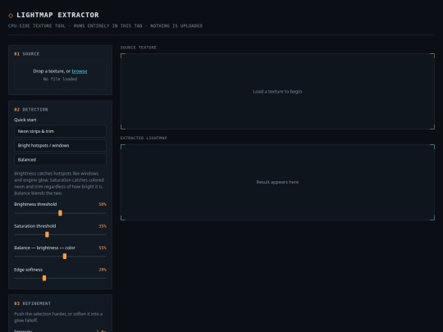The width and height of the screenshot is (443, 332).
Task: Click the Brightness threshold slider handle
Action: pyautogui.click(x=60, y=213)
